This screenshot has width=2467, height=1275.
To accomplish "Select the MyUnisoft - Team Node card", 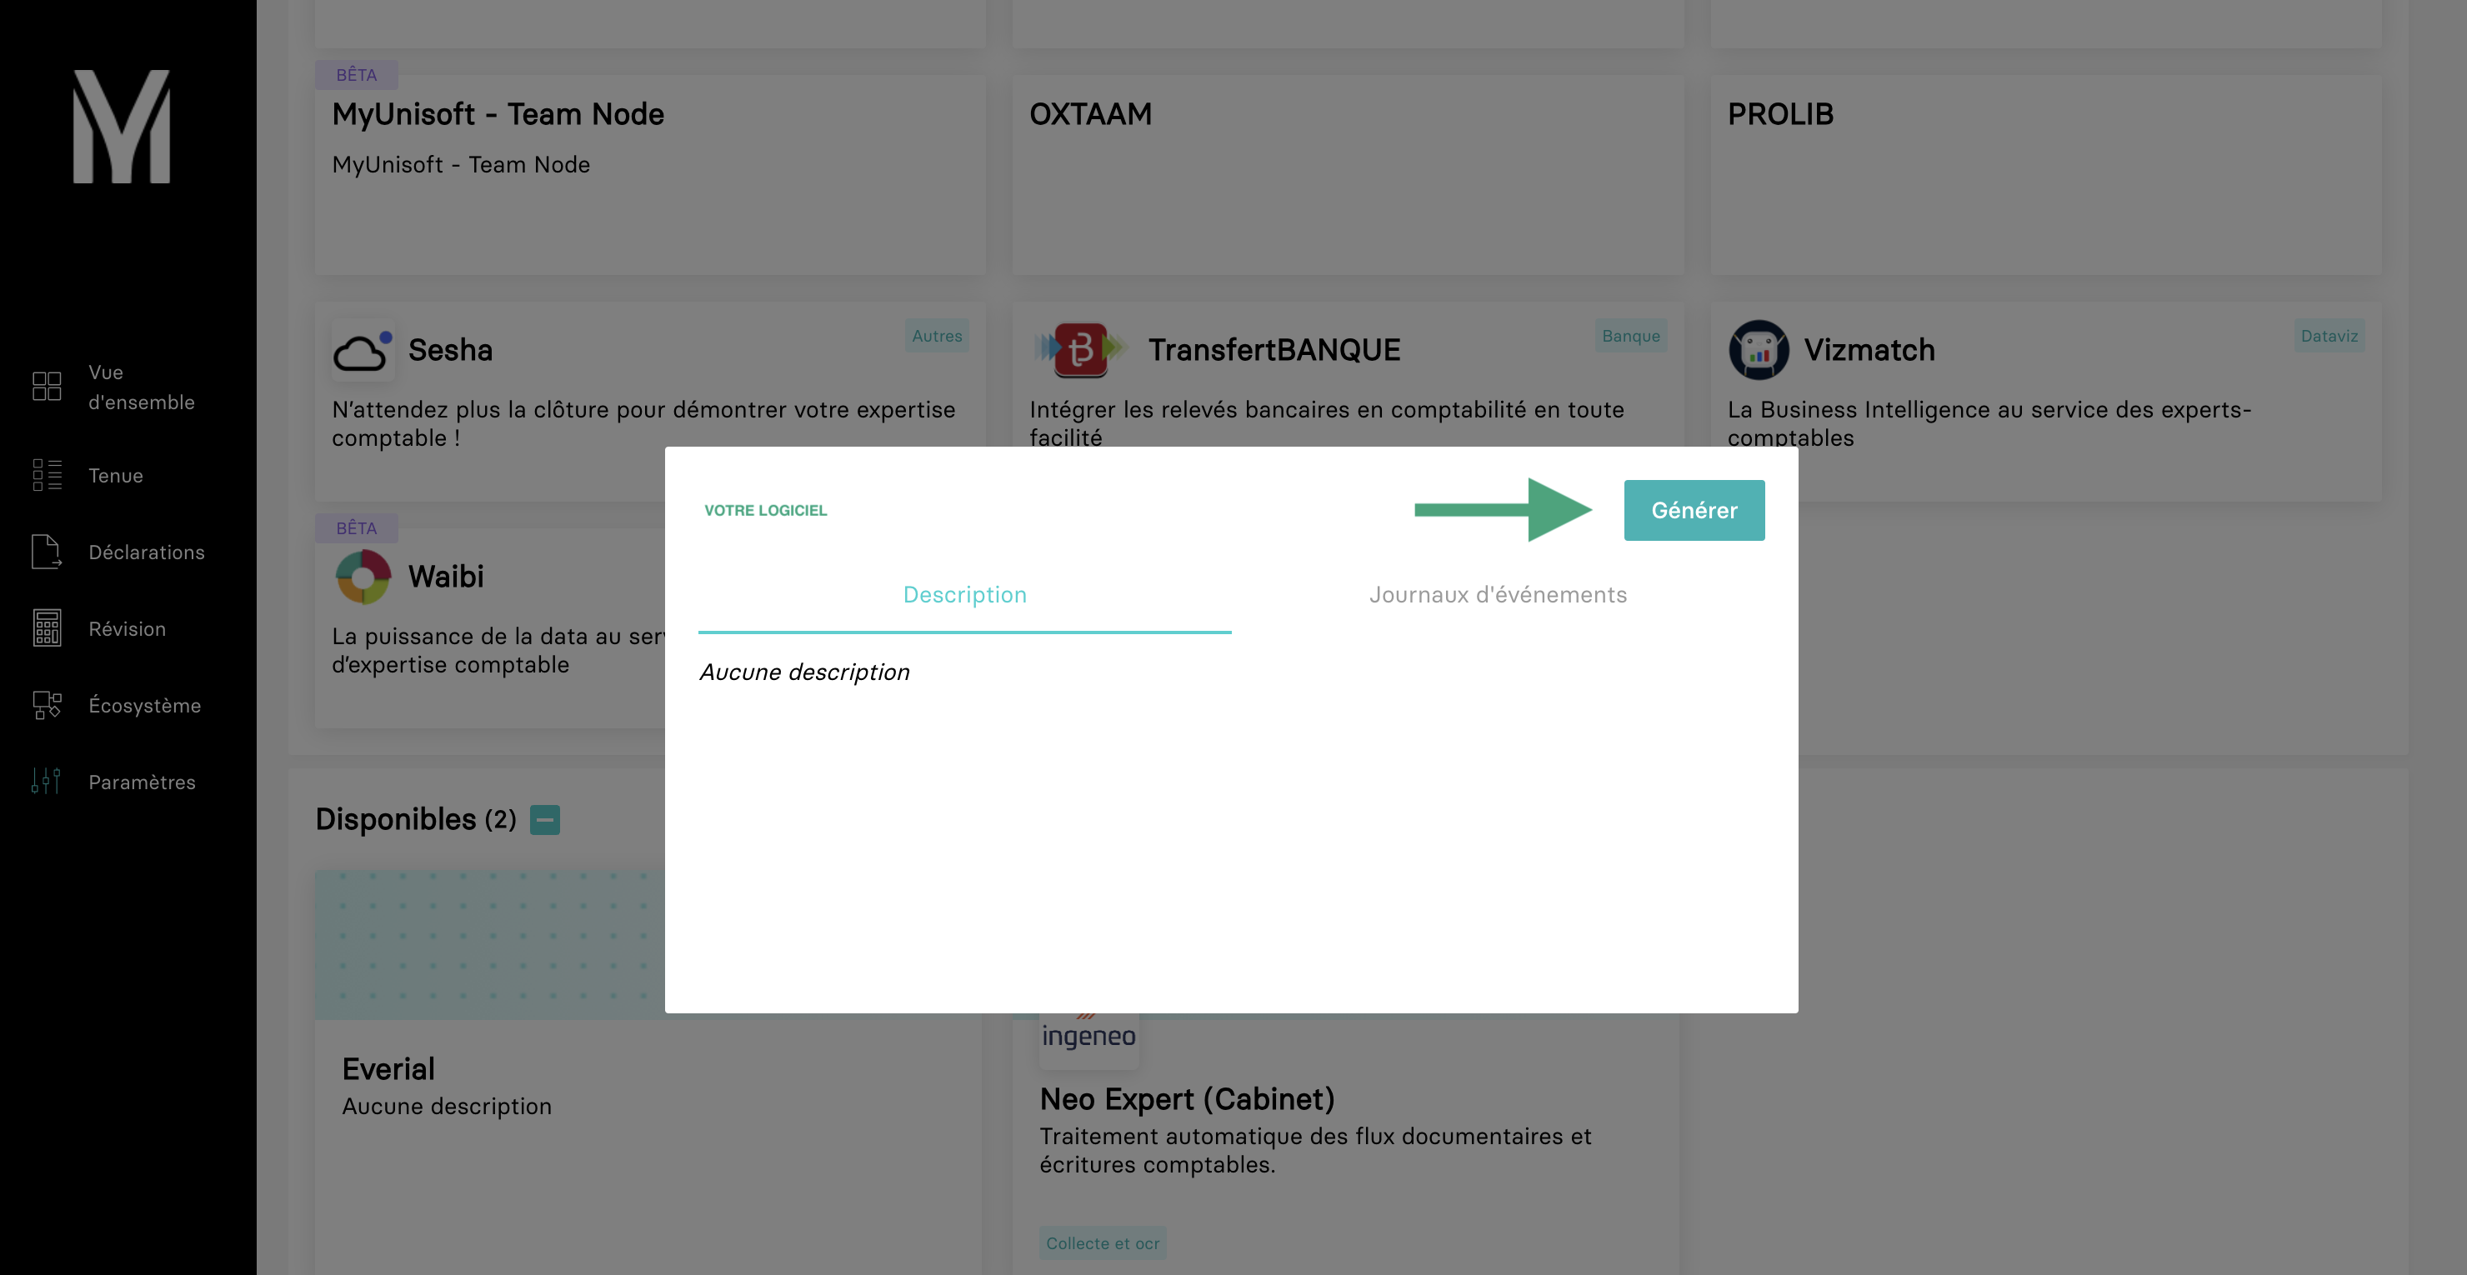I will pos(650,175).
